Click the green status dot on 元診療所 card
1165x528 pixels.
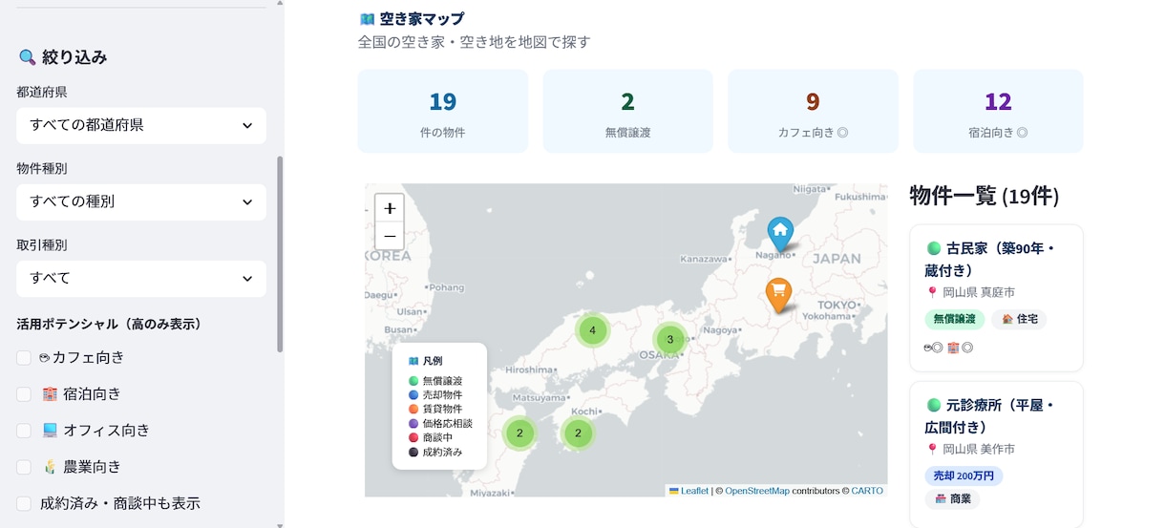[x=933, y=406]
